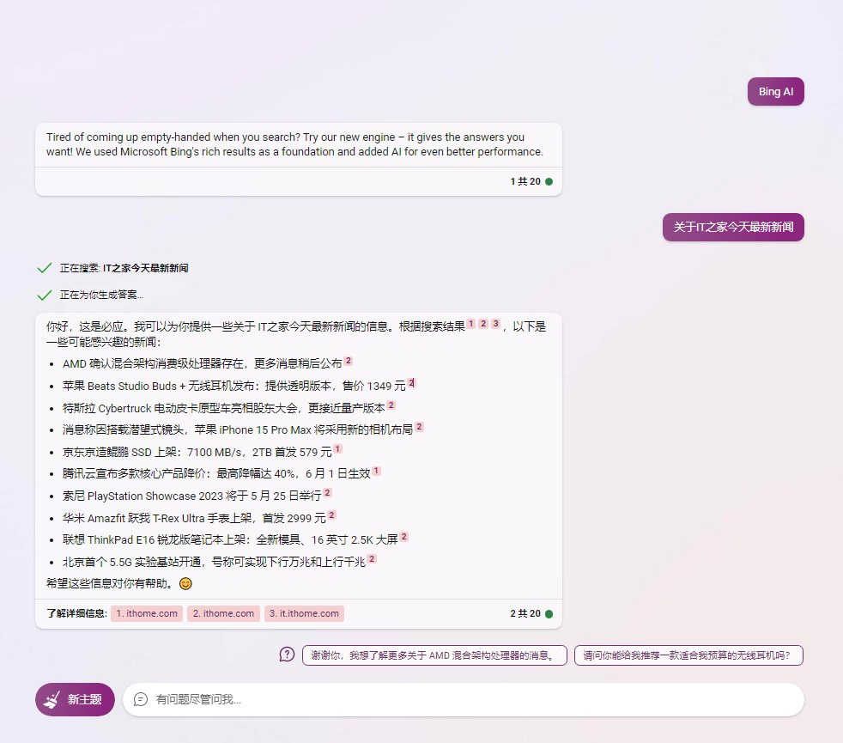Open the help question mark icon
The width and height of the screenshot is (843, 743).
(286, 654)
